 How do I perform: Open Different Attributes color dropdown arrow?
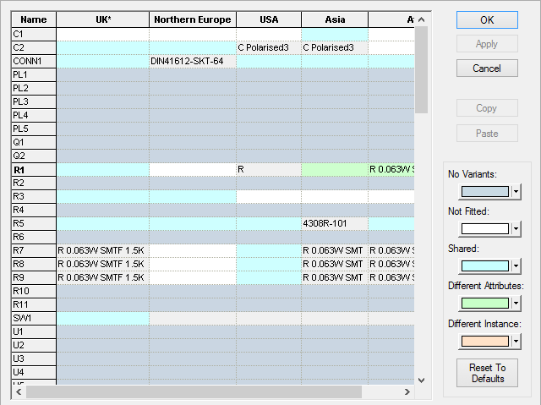pyautogui.click(x=516, y=304)
